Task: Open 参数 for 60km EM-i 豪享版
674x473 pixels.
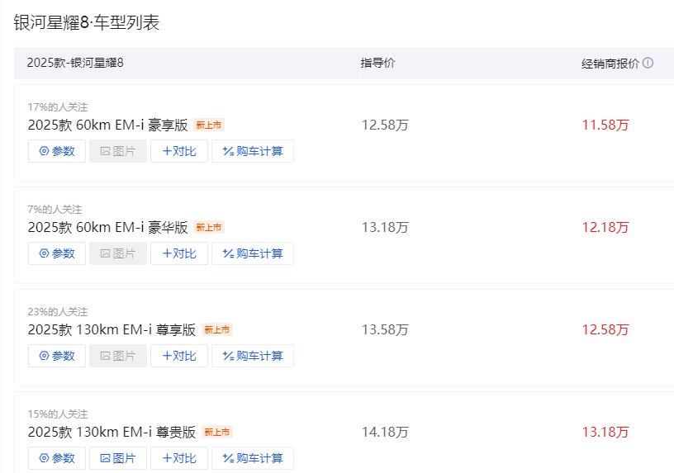Action: (57, 151)
